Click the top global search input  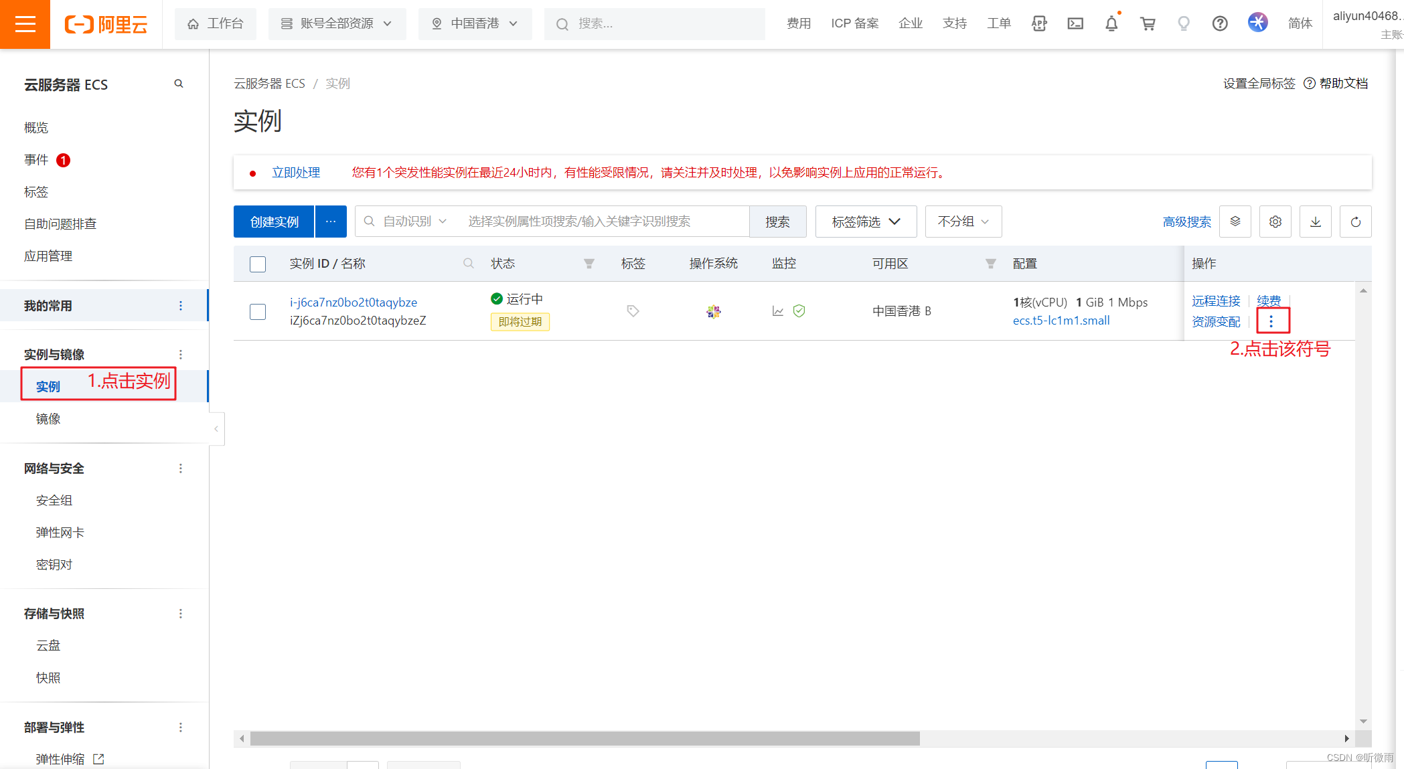655,24
